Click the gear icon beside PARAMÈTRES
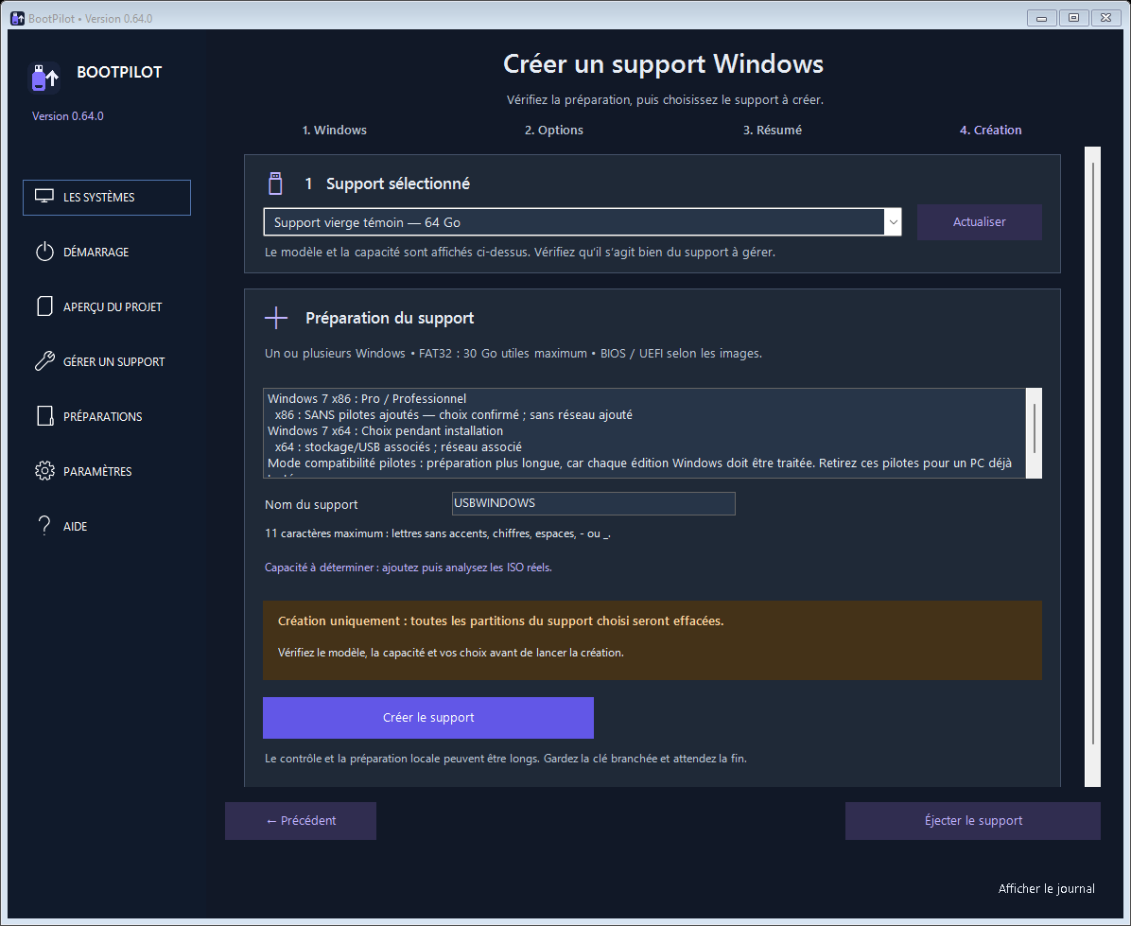This screenshot has height=926, width=1131. coord(44,471)
